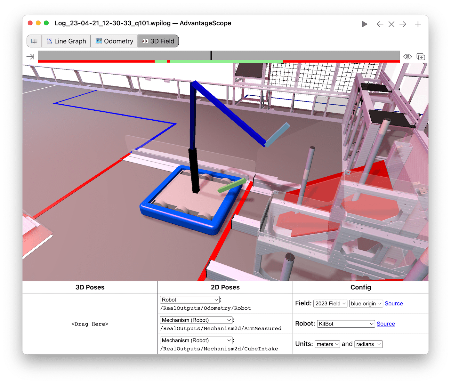Click the play button in title bar
This screenshot has width=451, height=384.
point(364,24)
